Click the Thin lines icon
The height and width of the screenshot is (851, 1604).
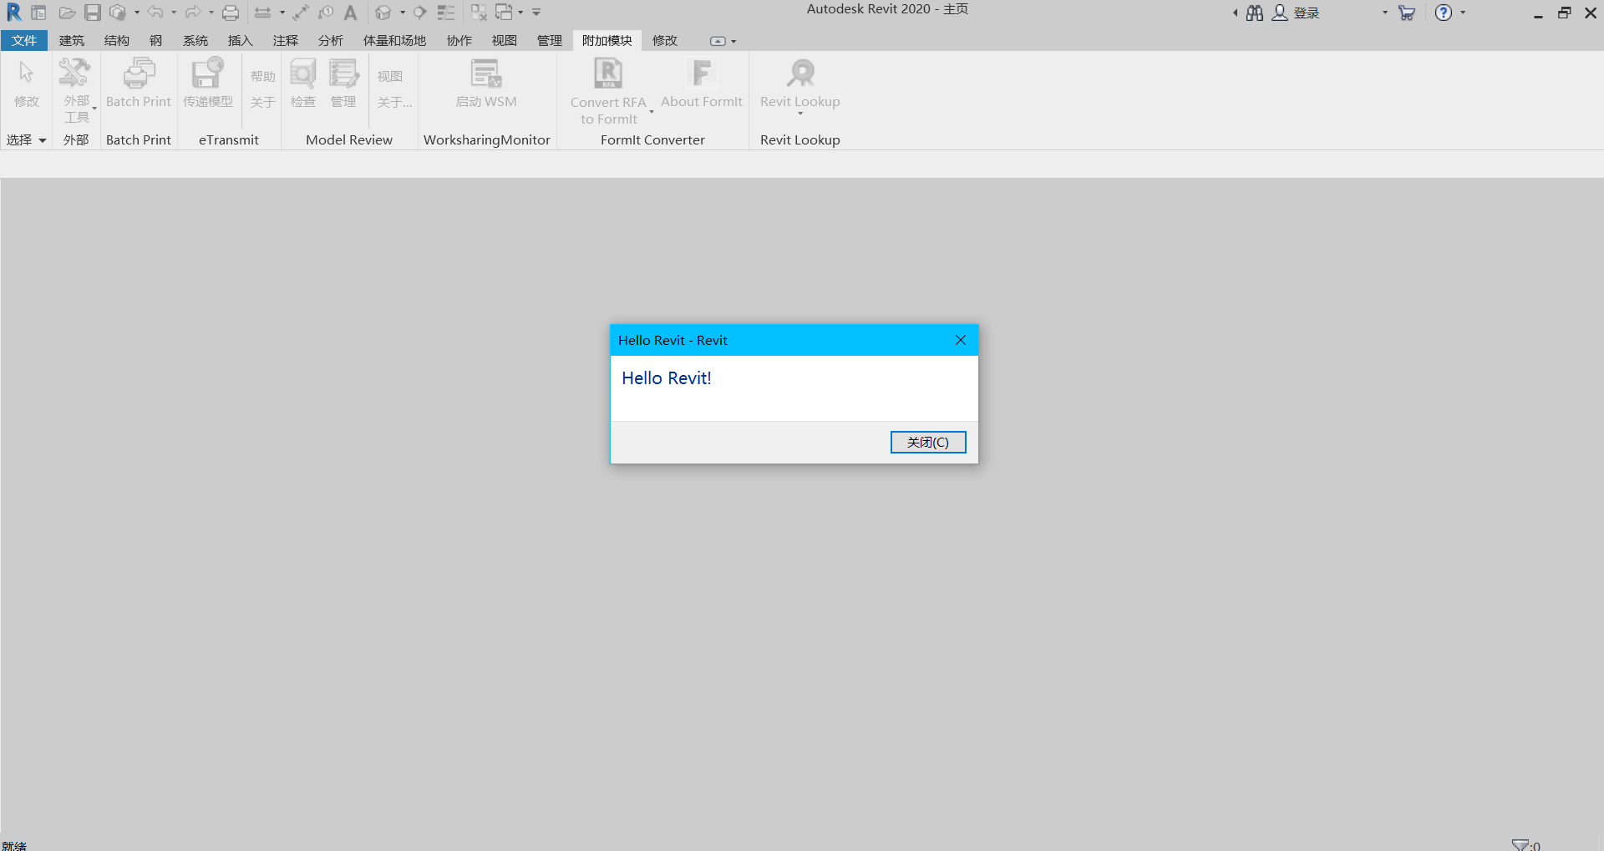(x=446, y=13)
